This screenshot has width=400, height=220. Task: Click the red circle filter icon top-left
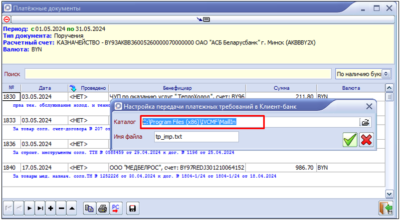pyautogui.click(x=6, y=19)
